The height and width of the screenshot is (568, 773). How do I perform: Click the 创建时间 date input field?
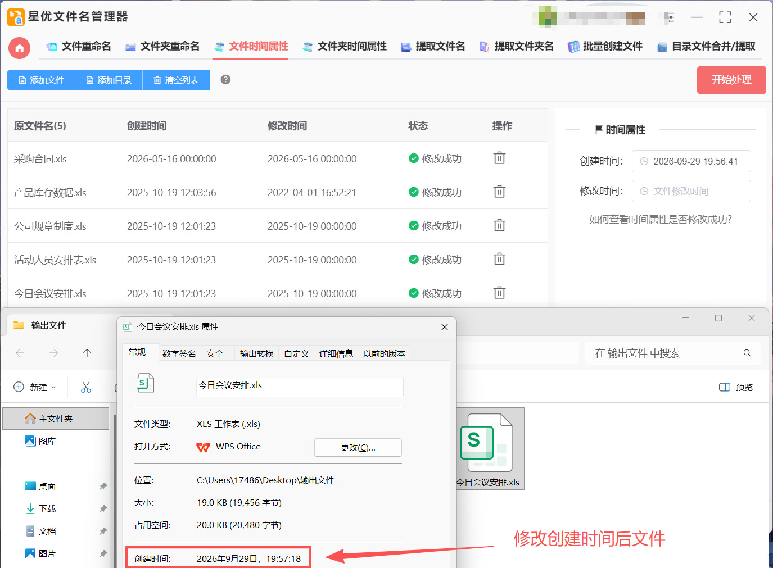pyautogui.click(x=691, y=161)
